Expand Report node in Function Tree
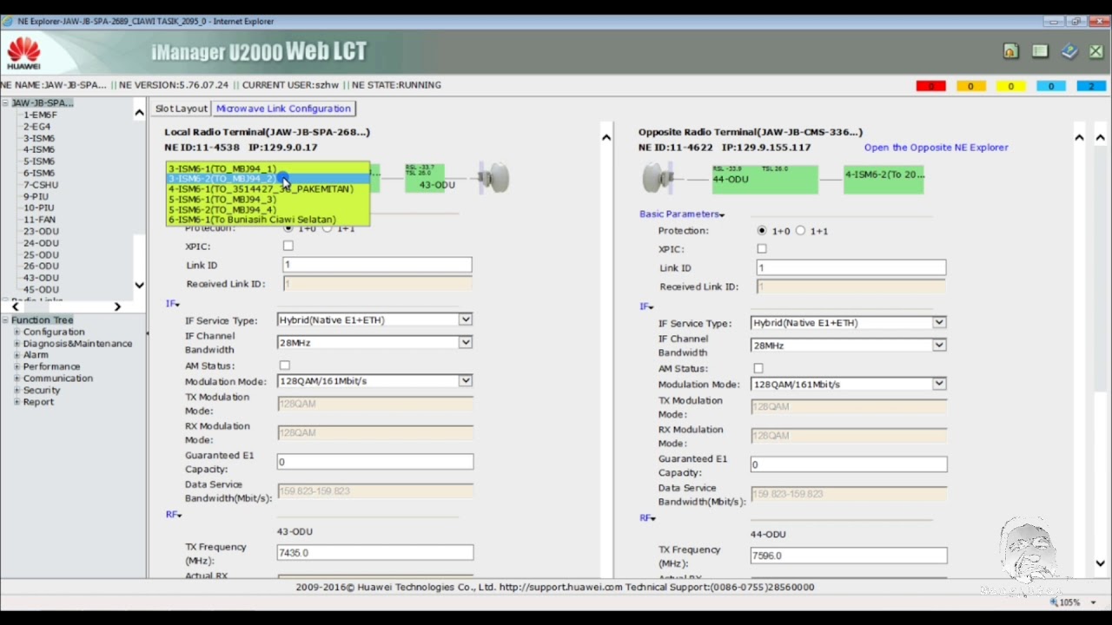The height and width of the screenshot is (625, 1112). point(17,402)
